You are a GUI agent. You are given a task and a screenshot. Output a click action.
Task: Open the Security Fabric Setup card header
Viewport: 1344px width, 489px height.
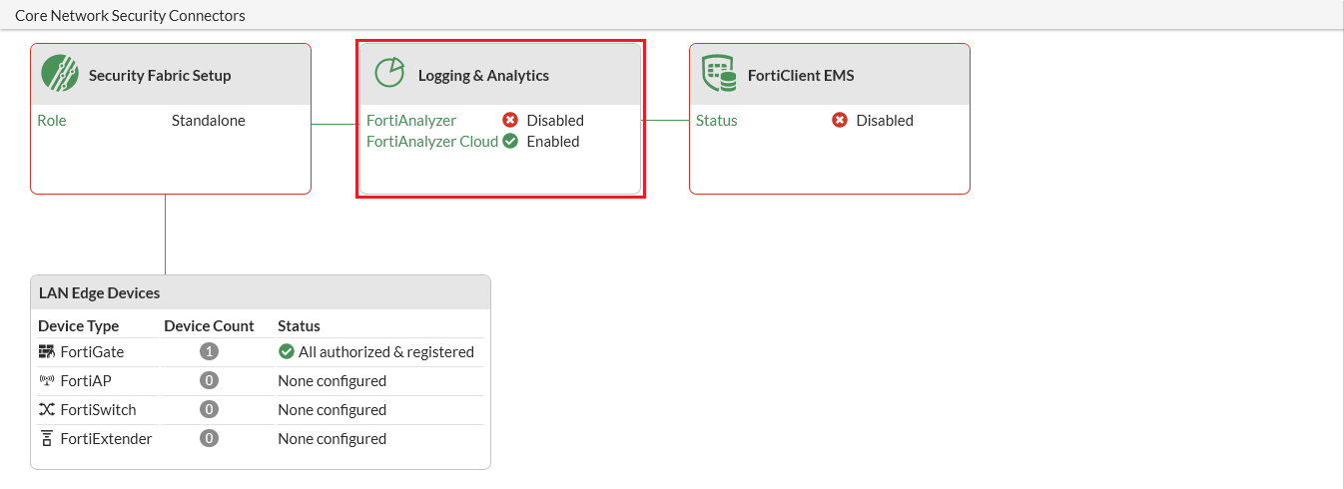pyautogui.click(x=160, y=75)
